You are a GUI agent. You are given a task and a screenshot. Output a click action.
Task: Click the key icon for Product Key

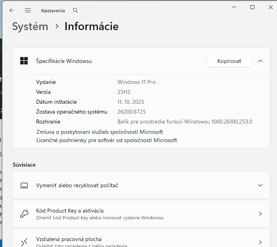point(24,214)
